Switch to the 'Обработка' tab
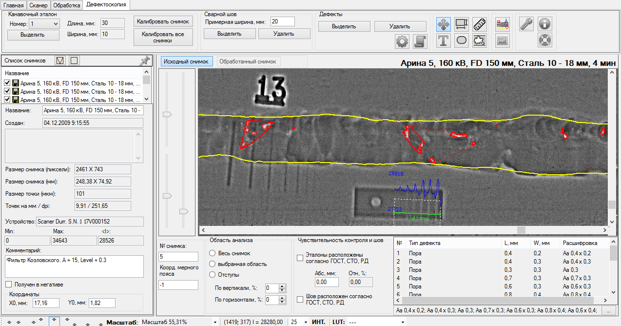The image size is (621, 326). (x=67, y=5)
